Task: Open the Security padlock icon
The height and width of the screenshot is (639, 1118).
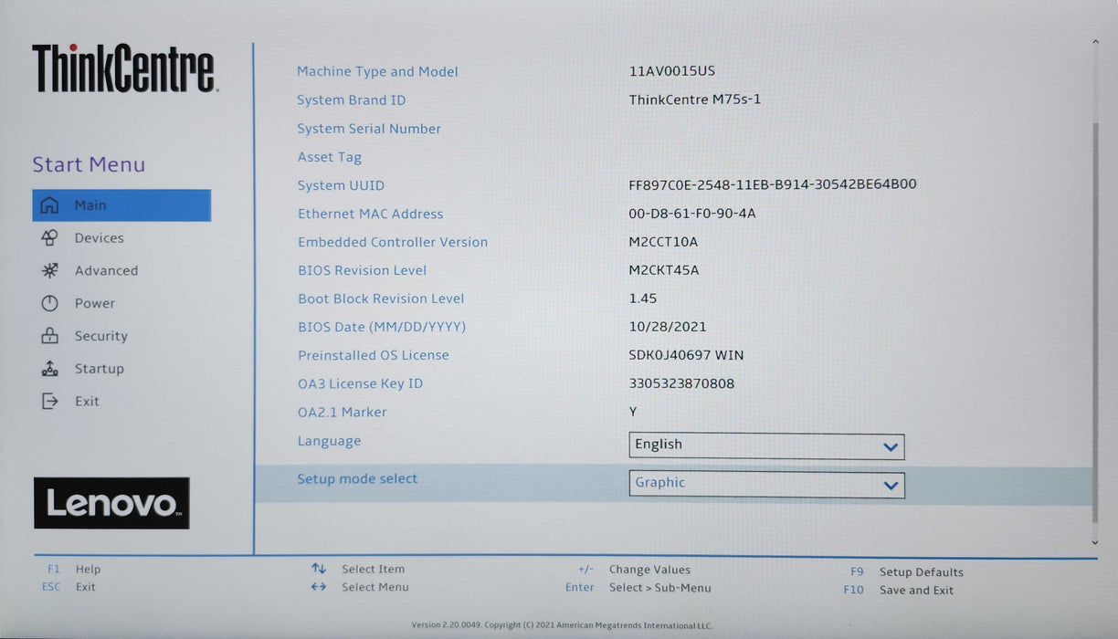Action: pos(52,335)
